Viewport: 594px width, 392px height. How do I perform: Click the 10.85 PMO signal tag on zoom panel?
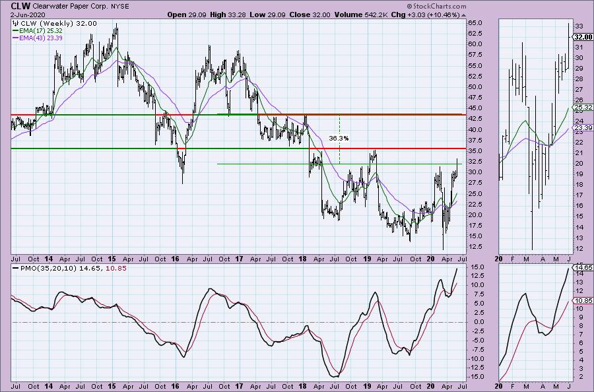click(584, 301)
